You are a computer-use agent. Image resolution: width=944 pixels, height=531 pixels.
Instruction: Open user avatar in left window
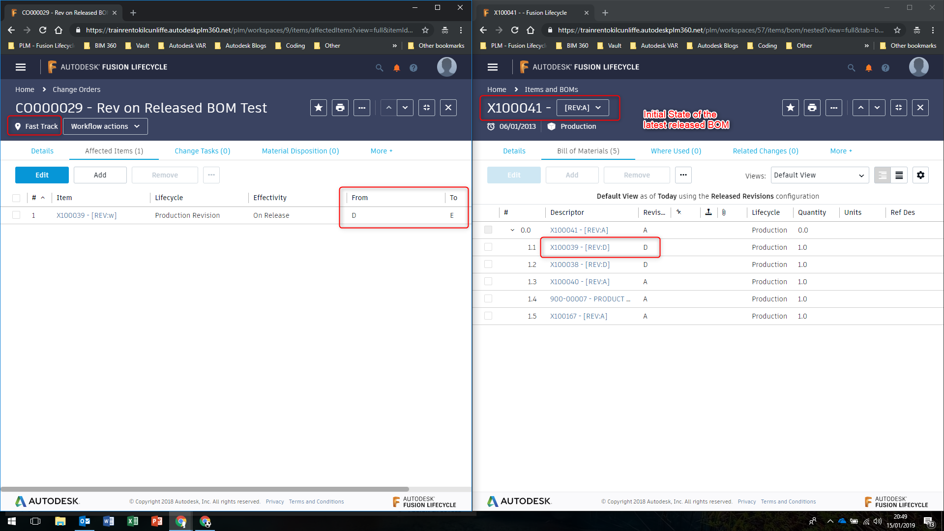pos(447,67)
